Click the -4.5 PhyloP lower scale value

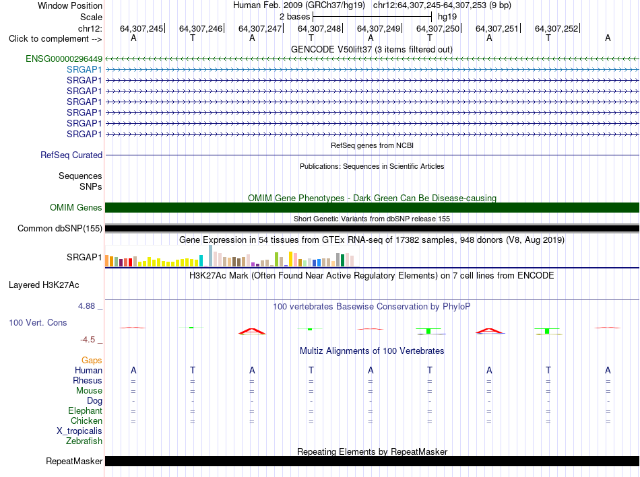tap(88, 340)
